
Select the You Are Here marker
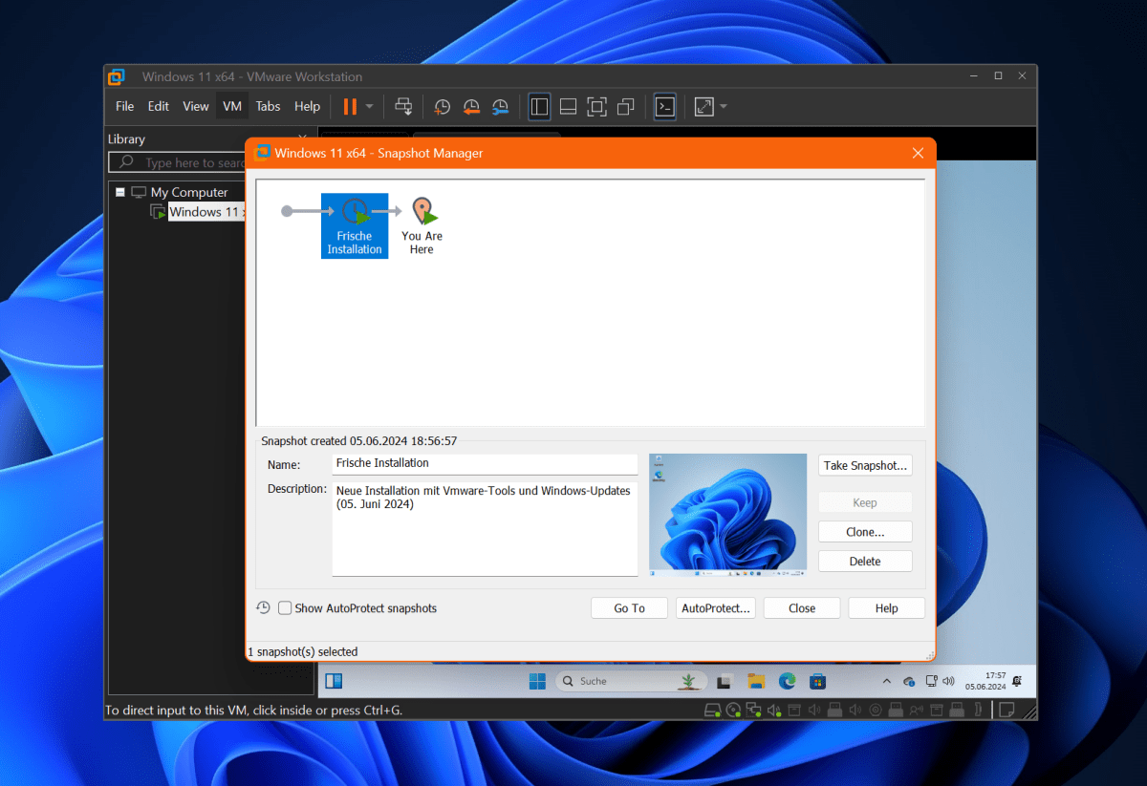[x=422, y=218]
